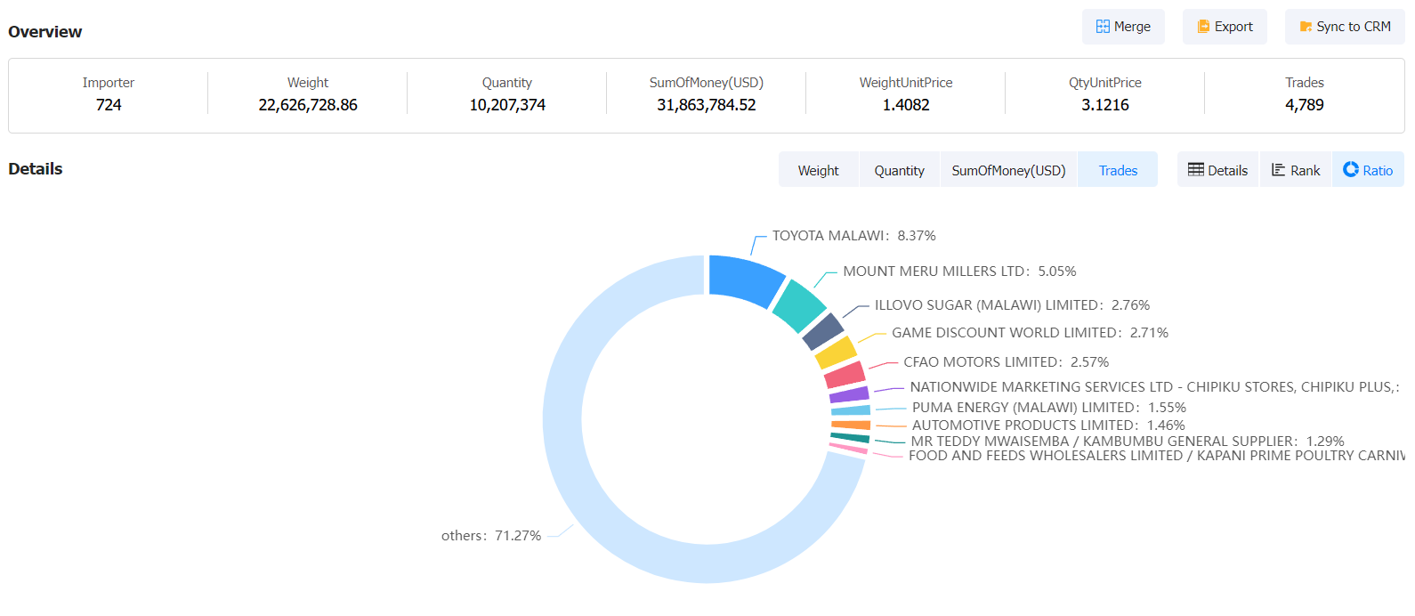Click the NATIONWIDE MARKETING SERVICES LTD label
This screenshot has width=1415, height=616.
[1155, 387]
